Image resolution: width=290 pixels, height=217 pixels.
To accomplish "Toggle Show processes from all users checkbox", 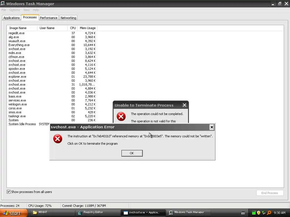I will pyautogui.click(x=9, y=192).
